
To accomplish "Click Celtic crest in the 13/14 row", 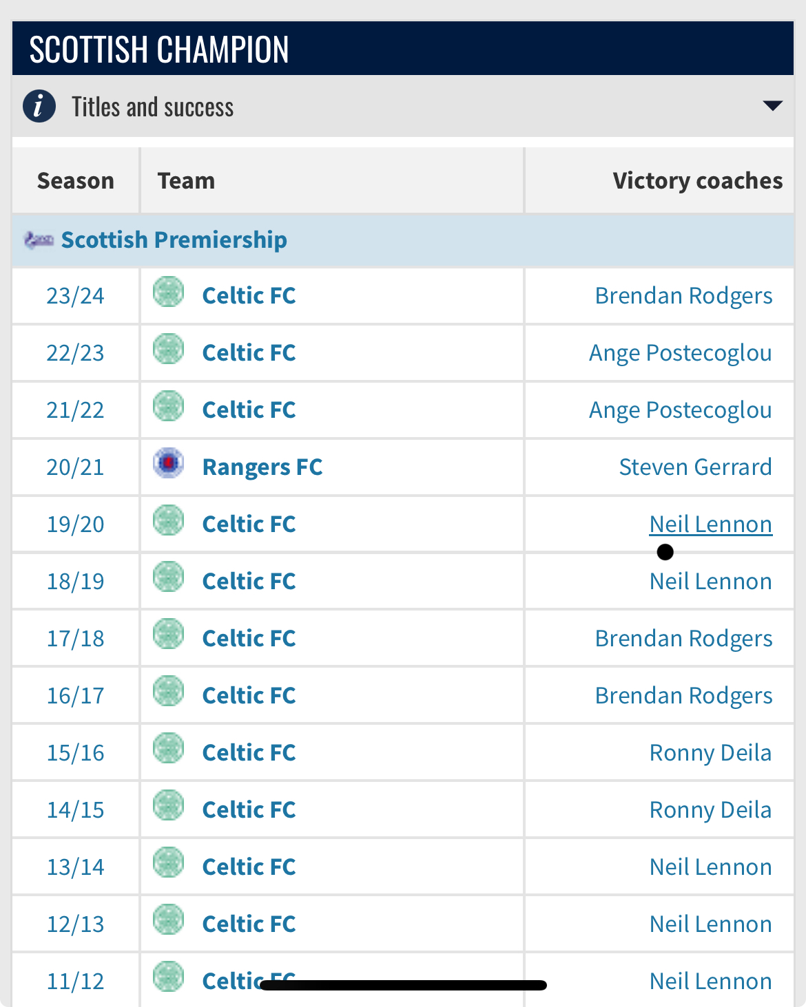I will (168, 863).
